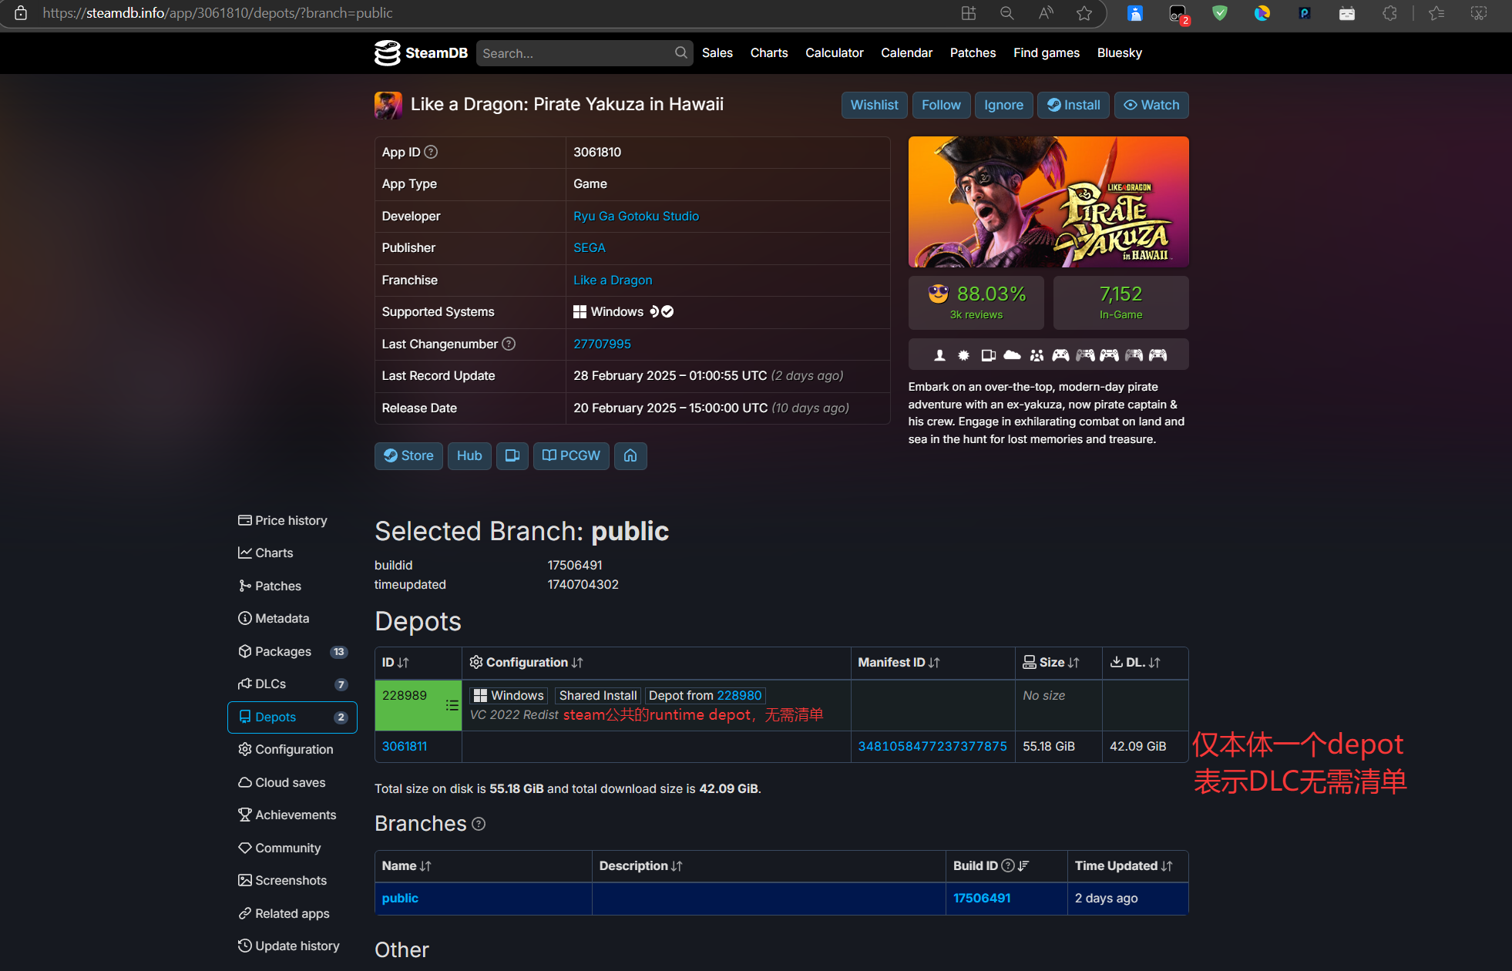Activate the Read Aloud icon

coord(1046,13)
